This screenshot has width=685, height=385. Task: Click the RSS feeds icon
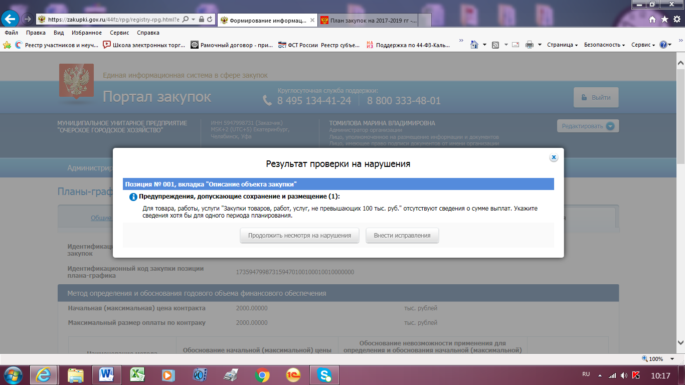(x=495, y=45)
